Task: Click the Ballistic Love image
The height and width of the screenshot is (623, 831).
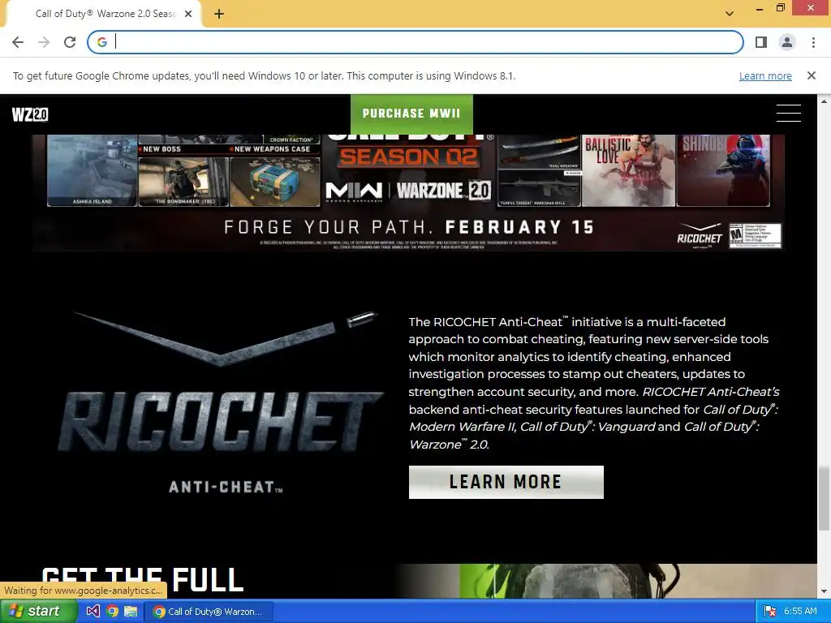Action: click(628, 170)
